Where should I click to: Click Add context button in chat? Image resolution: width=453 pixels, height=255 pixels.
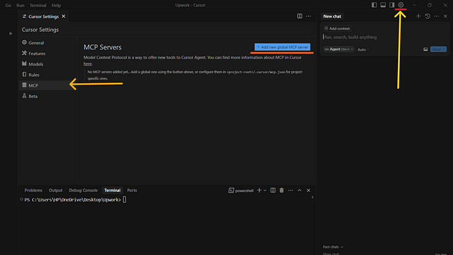[337, 28]
